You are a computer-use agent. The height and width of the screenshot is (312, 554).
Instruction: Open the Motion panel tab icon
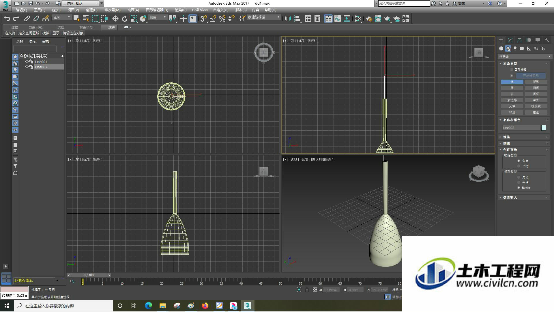(529, 40)
